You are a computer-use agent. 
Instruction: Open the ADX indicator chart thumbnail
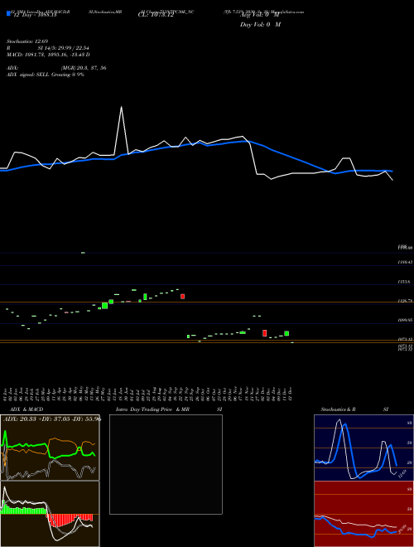[x=50, y=448]
